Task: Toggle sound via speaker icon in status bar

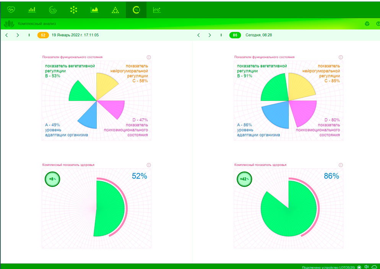Action: coord(366,267)
